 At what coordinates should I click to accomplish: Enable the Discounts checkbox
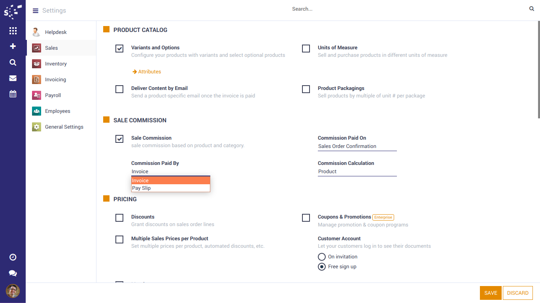119,218
